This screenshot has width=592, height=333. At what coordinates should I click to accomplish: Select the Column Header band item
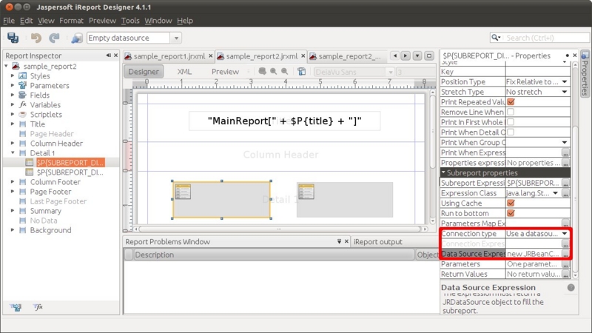coord(56,144)
